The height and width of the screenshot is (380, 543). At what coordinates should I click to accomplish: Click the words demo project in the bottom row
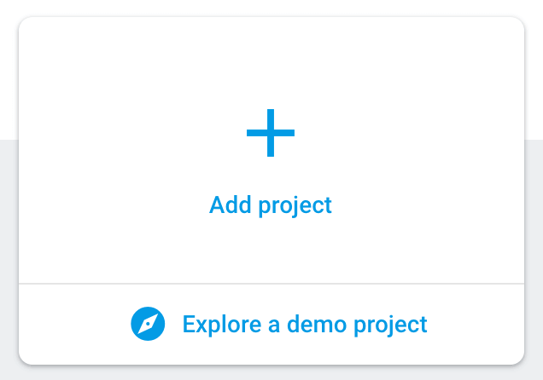(x=357, y=325)
